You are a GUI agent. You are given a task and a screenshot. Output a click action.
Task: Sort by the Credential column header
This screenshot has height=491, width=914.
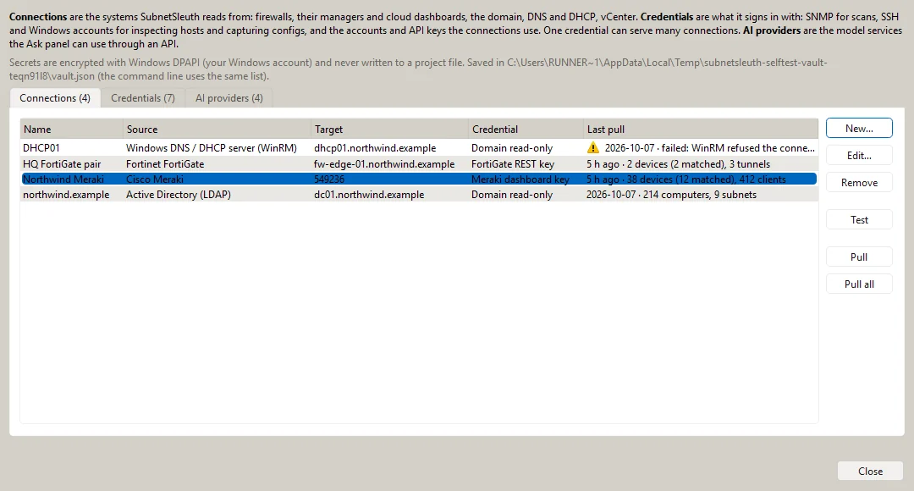(526, 129)
